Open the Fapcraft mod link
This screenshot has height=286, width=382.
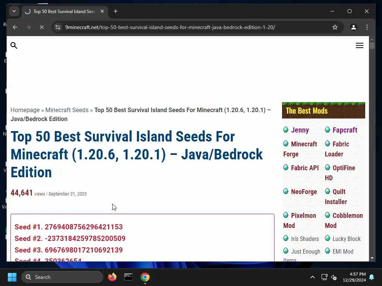(x=345, y=130)
